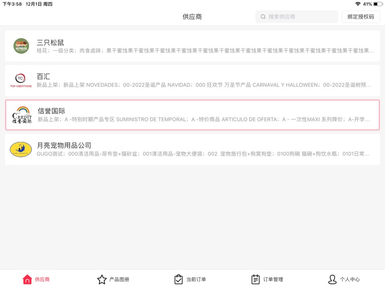Select the 信誉国际 supplier name
This screenshot has width=385, height=288.
coord(51,111)
